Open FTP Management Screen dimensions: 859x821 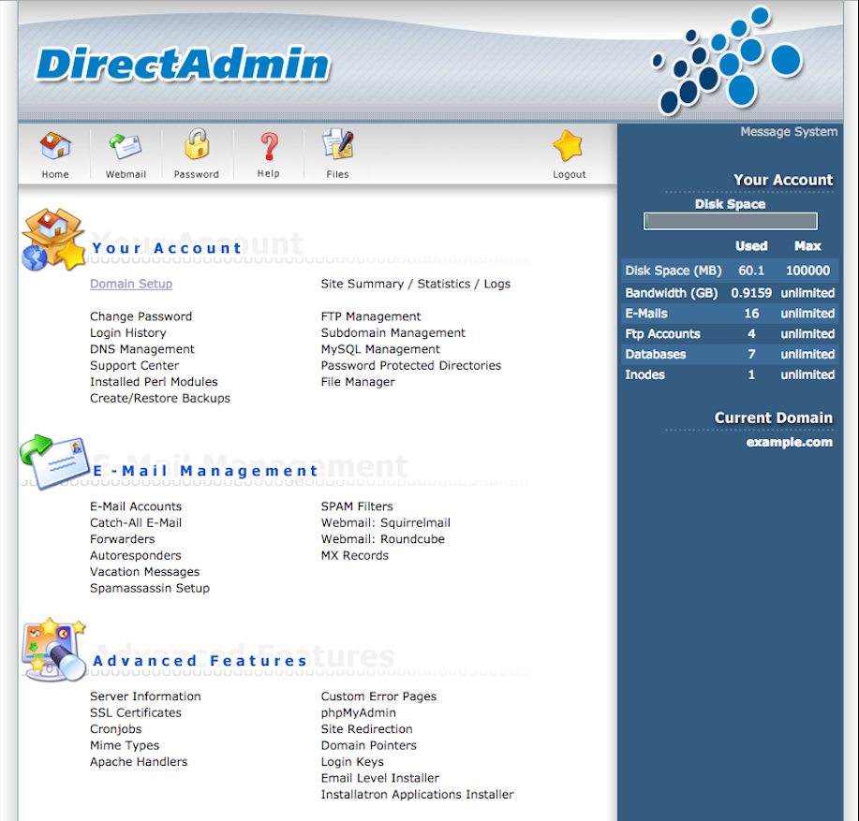point(371,316)
